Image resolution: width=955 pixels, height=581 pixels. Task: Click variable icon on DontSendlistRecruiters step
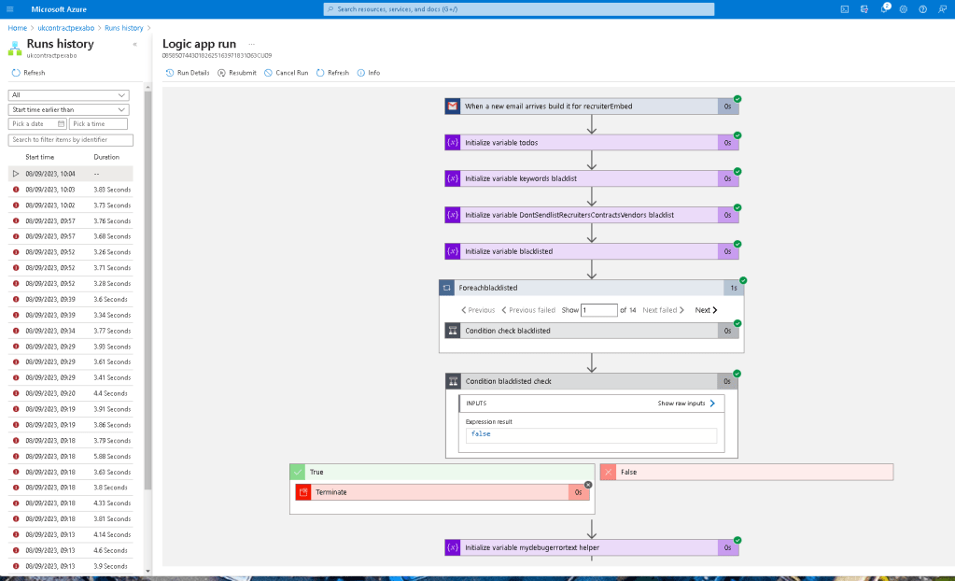(453, 215)
